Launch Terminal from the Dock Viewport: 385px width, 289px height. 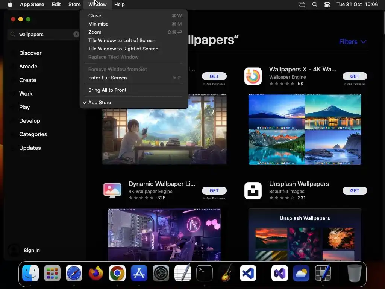[205, 273]
